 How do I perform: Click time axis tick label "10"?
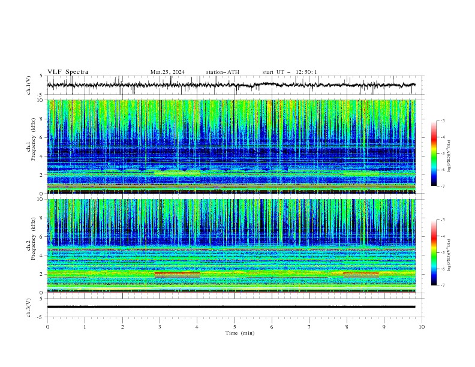pos(422,327)
